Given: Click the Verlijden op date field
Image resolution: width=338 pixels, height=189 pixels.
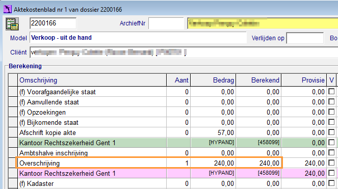Looking at the screenshot, I should pos(305,38).
